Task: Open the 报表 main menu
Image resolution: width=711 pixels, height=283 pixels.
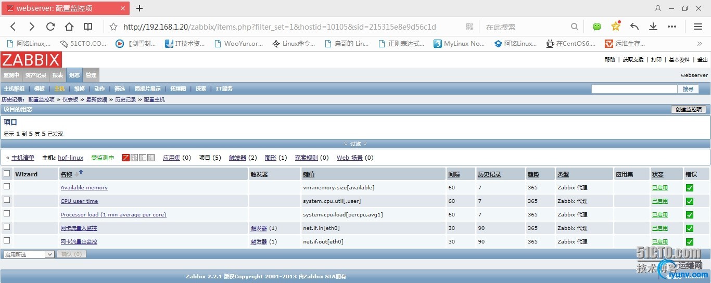Action: pos(57,75)
